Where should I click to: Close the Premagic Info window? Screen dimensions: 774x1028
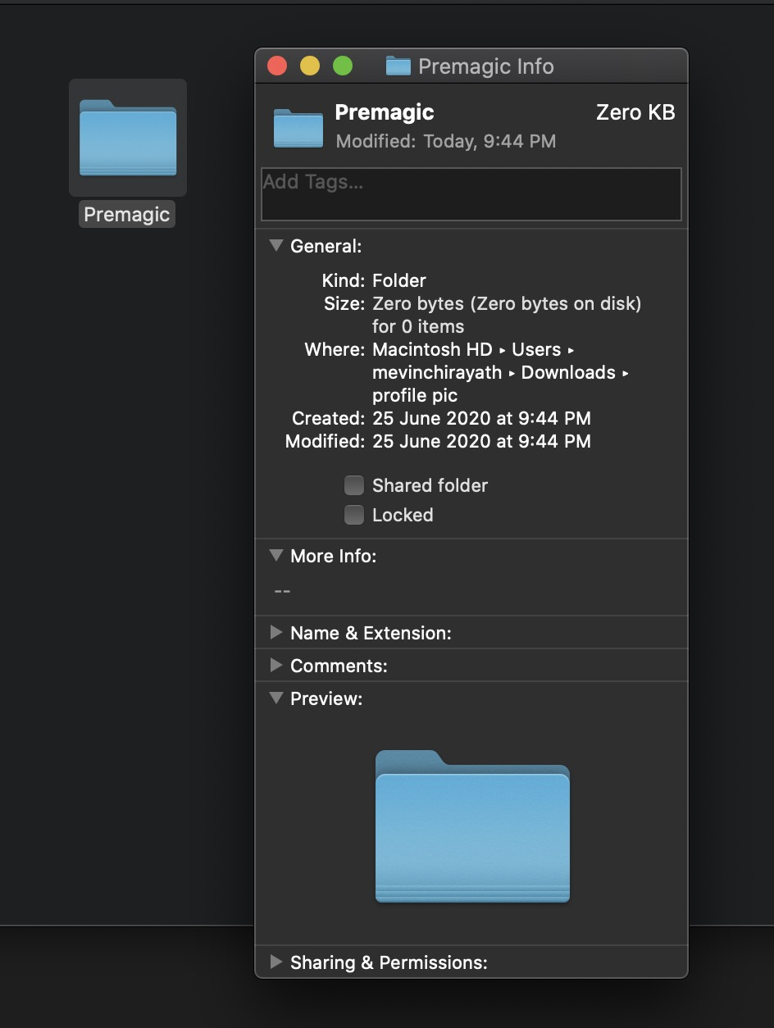(x=277, y=66)
